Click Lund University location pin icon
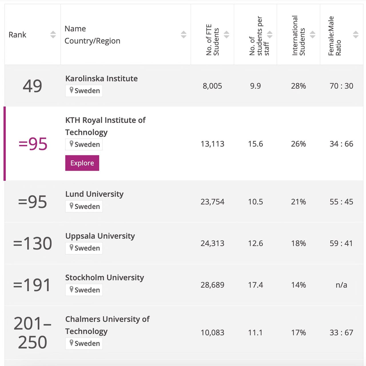The image size is (366, 366). (x=71, y=206)
